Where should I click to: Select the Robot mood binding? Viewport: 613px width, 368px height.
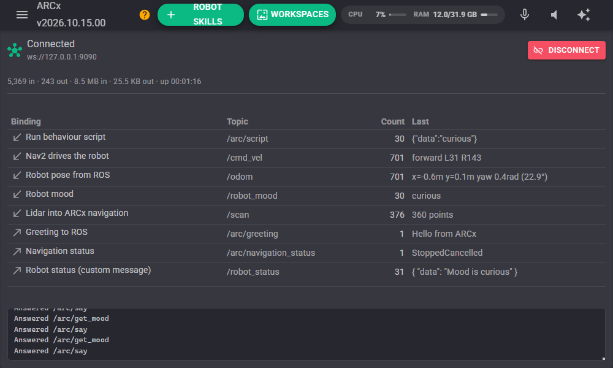pos(50,194)
